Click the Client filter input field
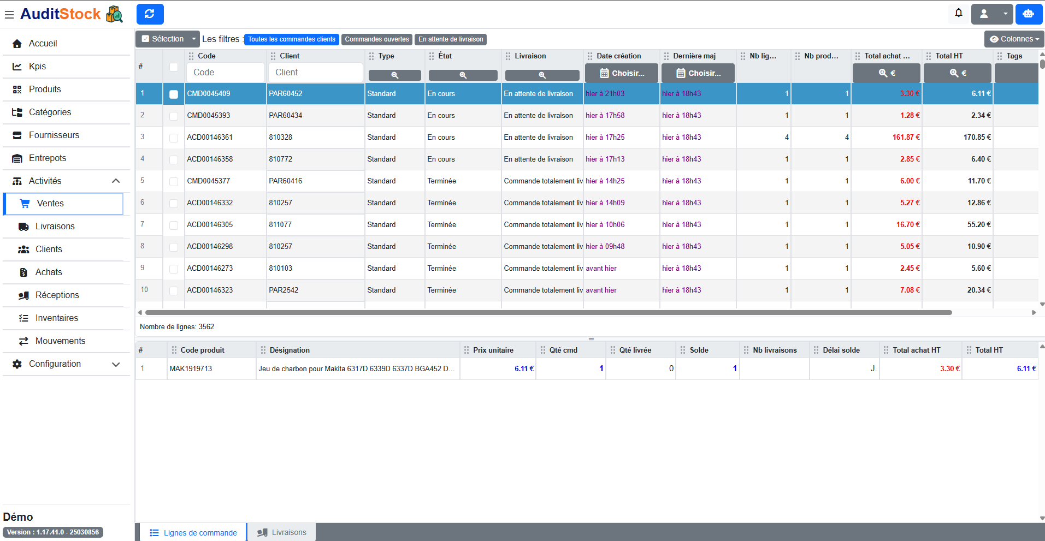Image resolution: width=1045 pixels, height=541 pixels. pos(315,73)
